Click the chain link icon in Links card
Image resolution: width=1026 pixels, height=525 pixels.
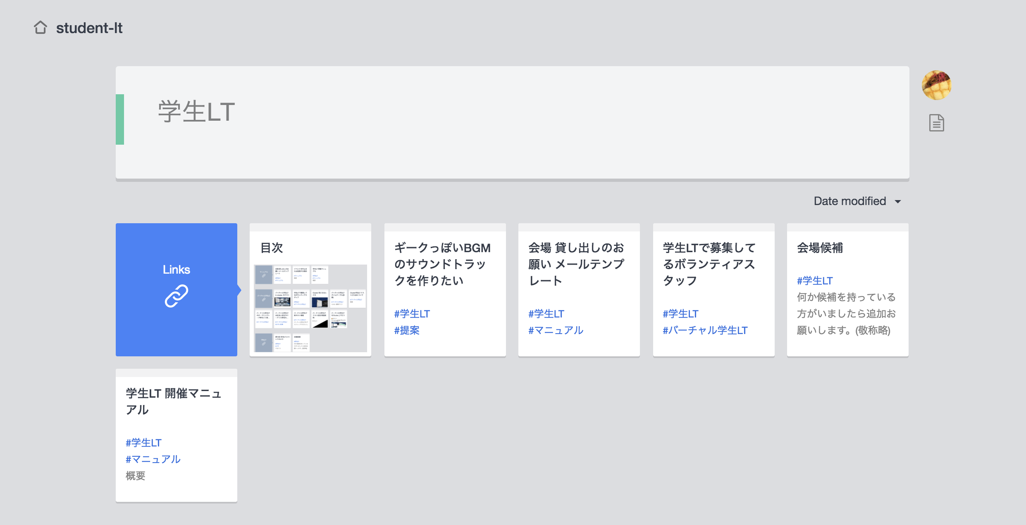[x=177, y=296]
